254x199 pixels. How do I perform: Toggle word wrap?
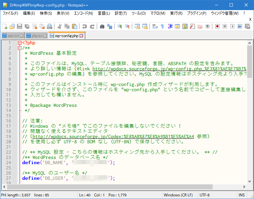point(155,26)
